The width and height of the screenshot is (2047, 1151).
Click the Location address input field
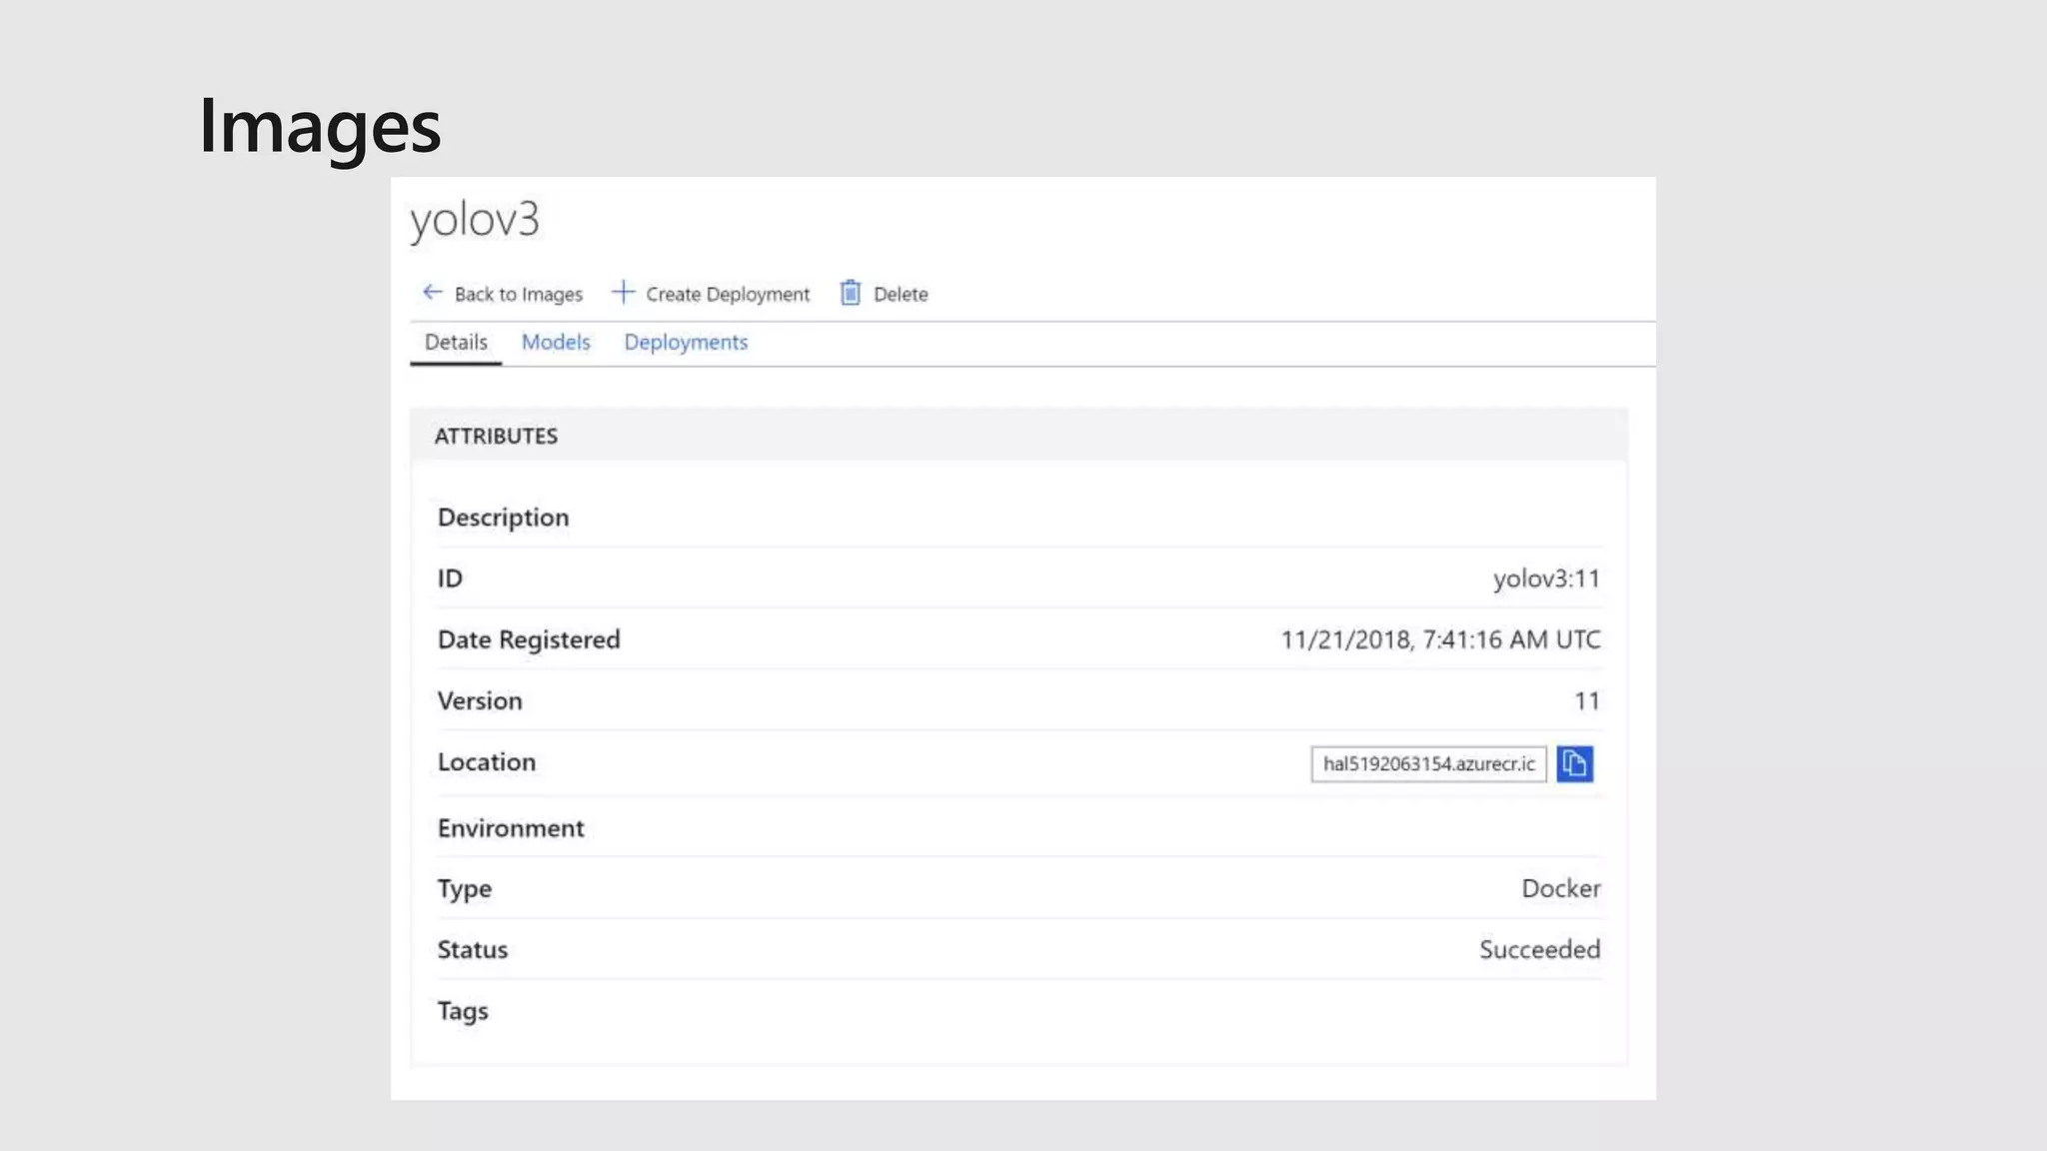pos(1427,764)
